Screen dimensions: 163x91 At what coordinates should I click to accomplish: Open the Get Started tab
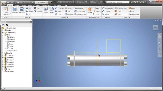58,5
